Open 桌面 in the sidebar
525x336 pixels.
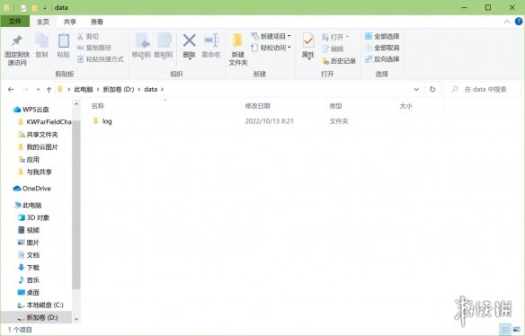tap(29, 293)
